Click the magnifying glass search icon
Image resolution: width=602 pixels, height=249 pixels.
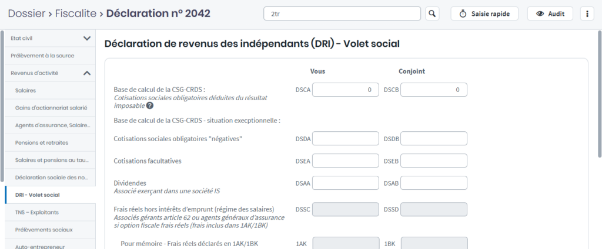click(x=432, y=13)
